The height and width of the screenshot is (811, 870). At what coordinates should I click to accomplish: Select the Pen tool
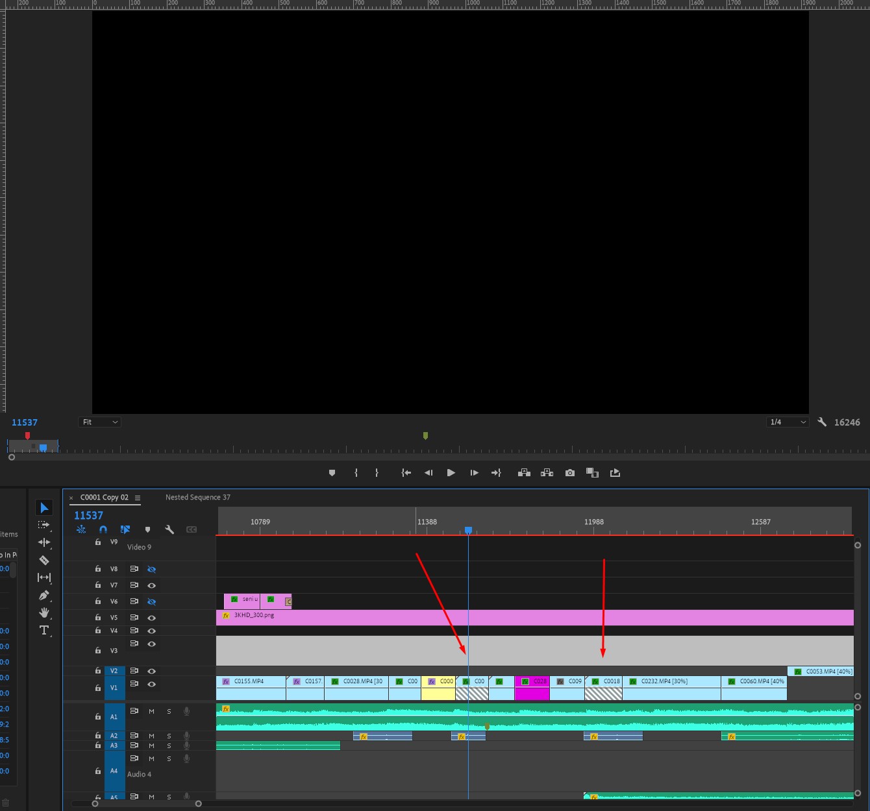click(x=44, y=594)
